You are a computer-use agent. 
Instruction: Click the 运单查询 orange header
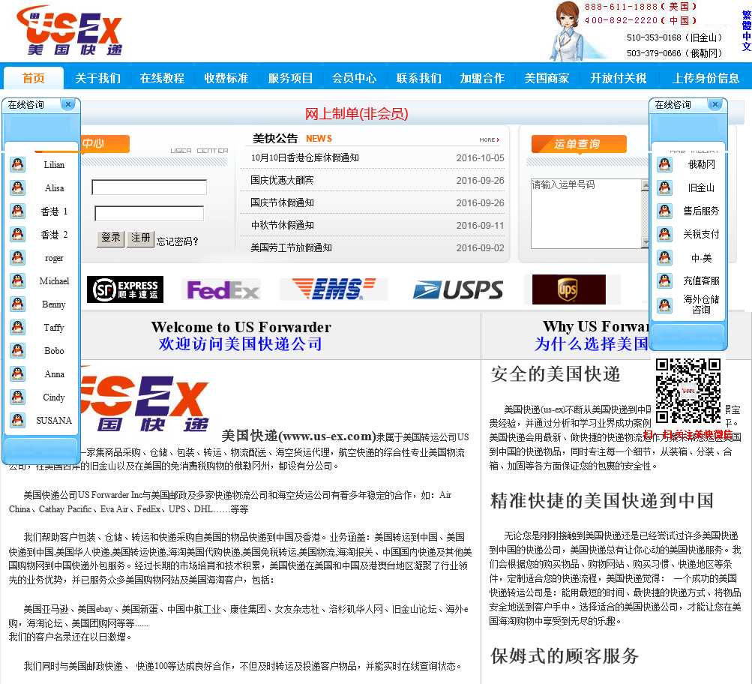pos(578,144)
